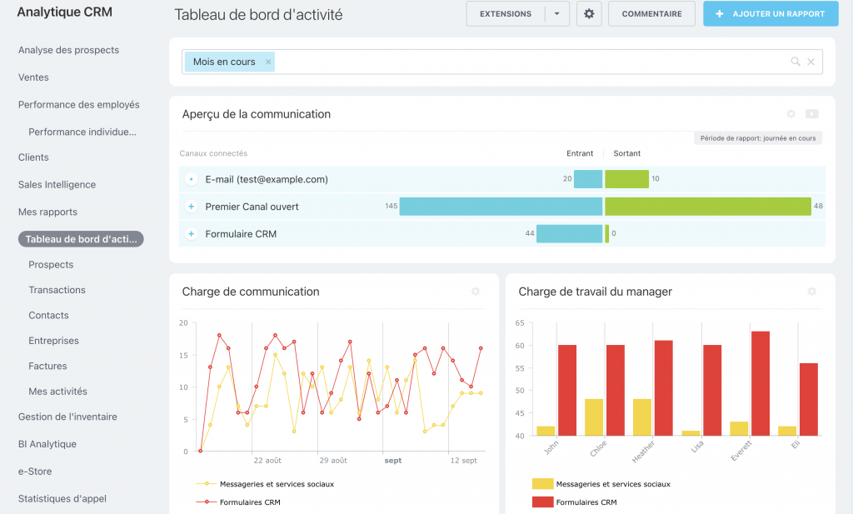Go to Prospects report in sidebar

(x=51, y=265)
